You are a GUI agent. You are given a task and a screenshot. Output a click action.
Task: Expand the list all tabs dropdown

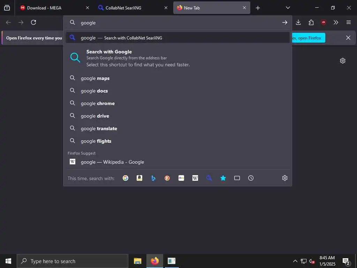click(288, 8)
